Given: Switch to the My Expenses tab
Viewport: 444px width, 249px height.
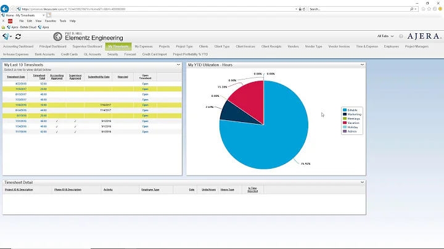Looking at the screenshot, I should [x=144, y=46].
